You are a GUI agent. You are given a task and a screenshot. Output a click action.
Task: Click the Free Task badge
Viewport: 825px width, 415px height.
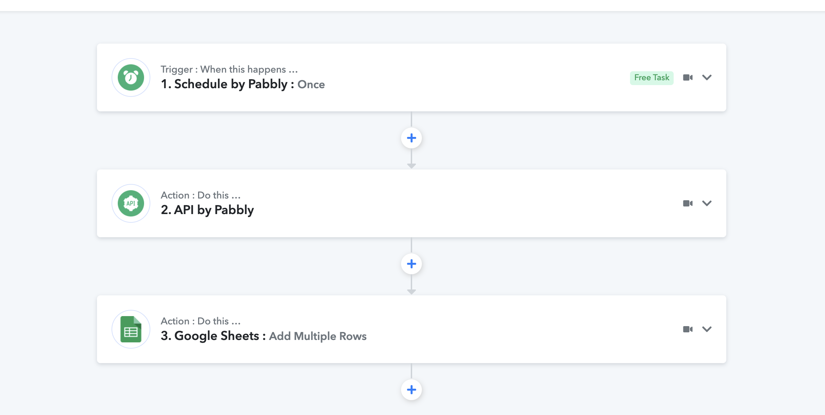coord(652,78)
